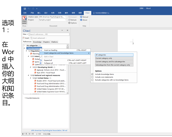Click Current category only button
Screen dimensions: 172x137
(114, 58)
